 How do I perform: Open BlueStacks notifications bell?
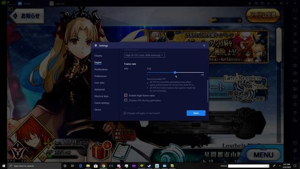[x=250, y=3]
